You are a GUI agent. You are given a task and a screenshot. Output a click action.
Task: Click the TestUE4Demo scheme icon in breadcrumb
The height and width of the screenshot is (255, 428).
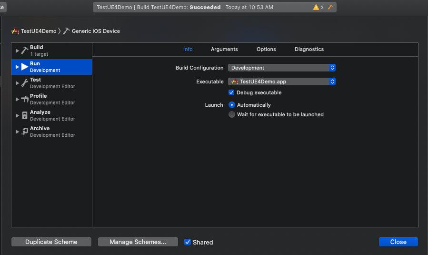click(x=15, y=31)
